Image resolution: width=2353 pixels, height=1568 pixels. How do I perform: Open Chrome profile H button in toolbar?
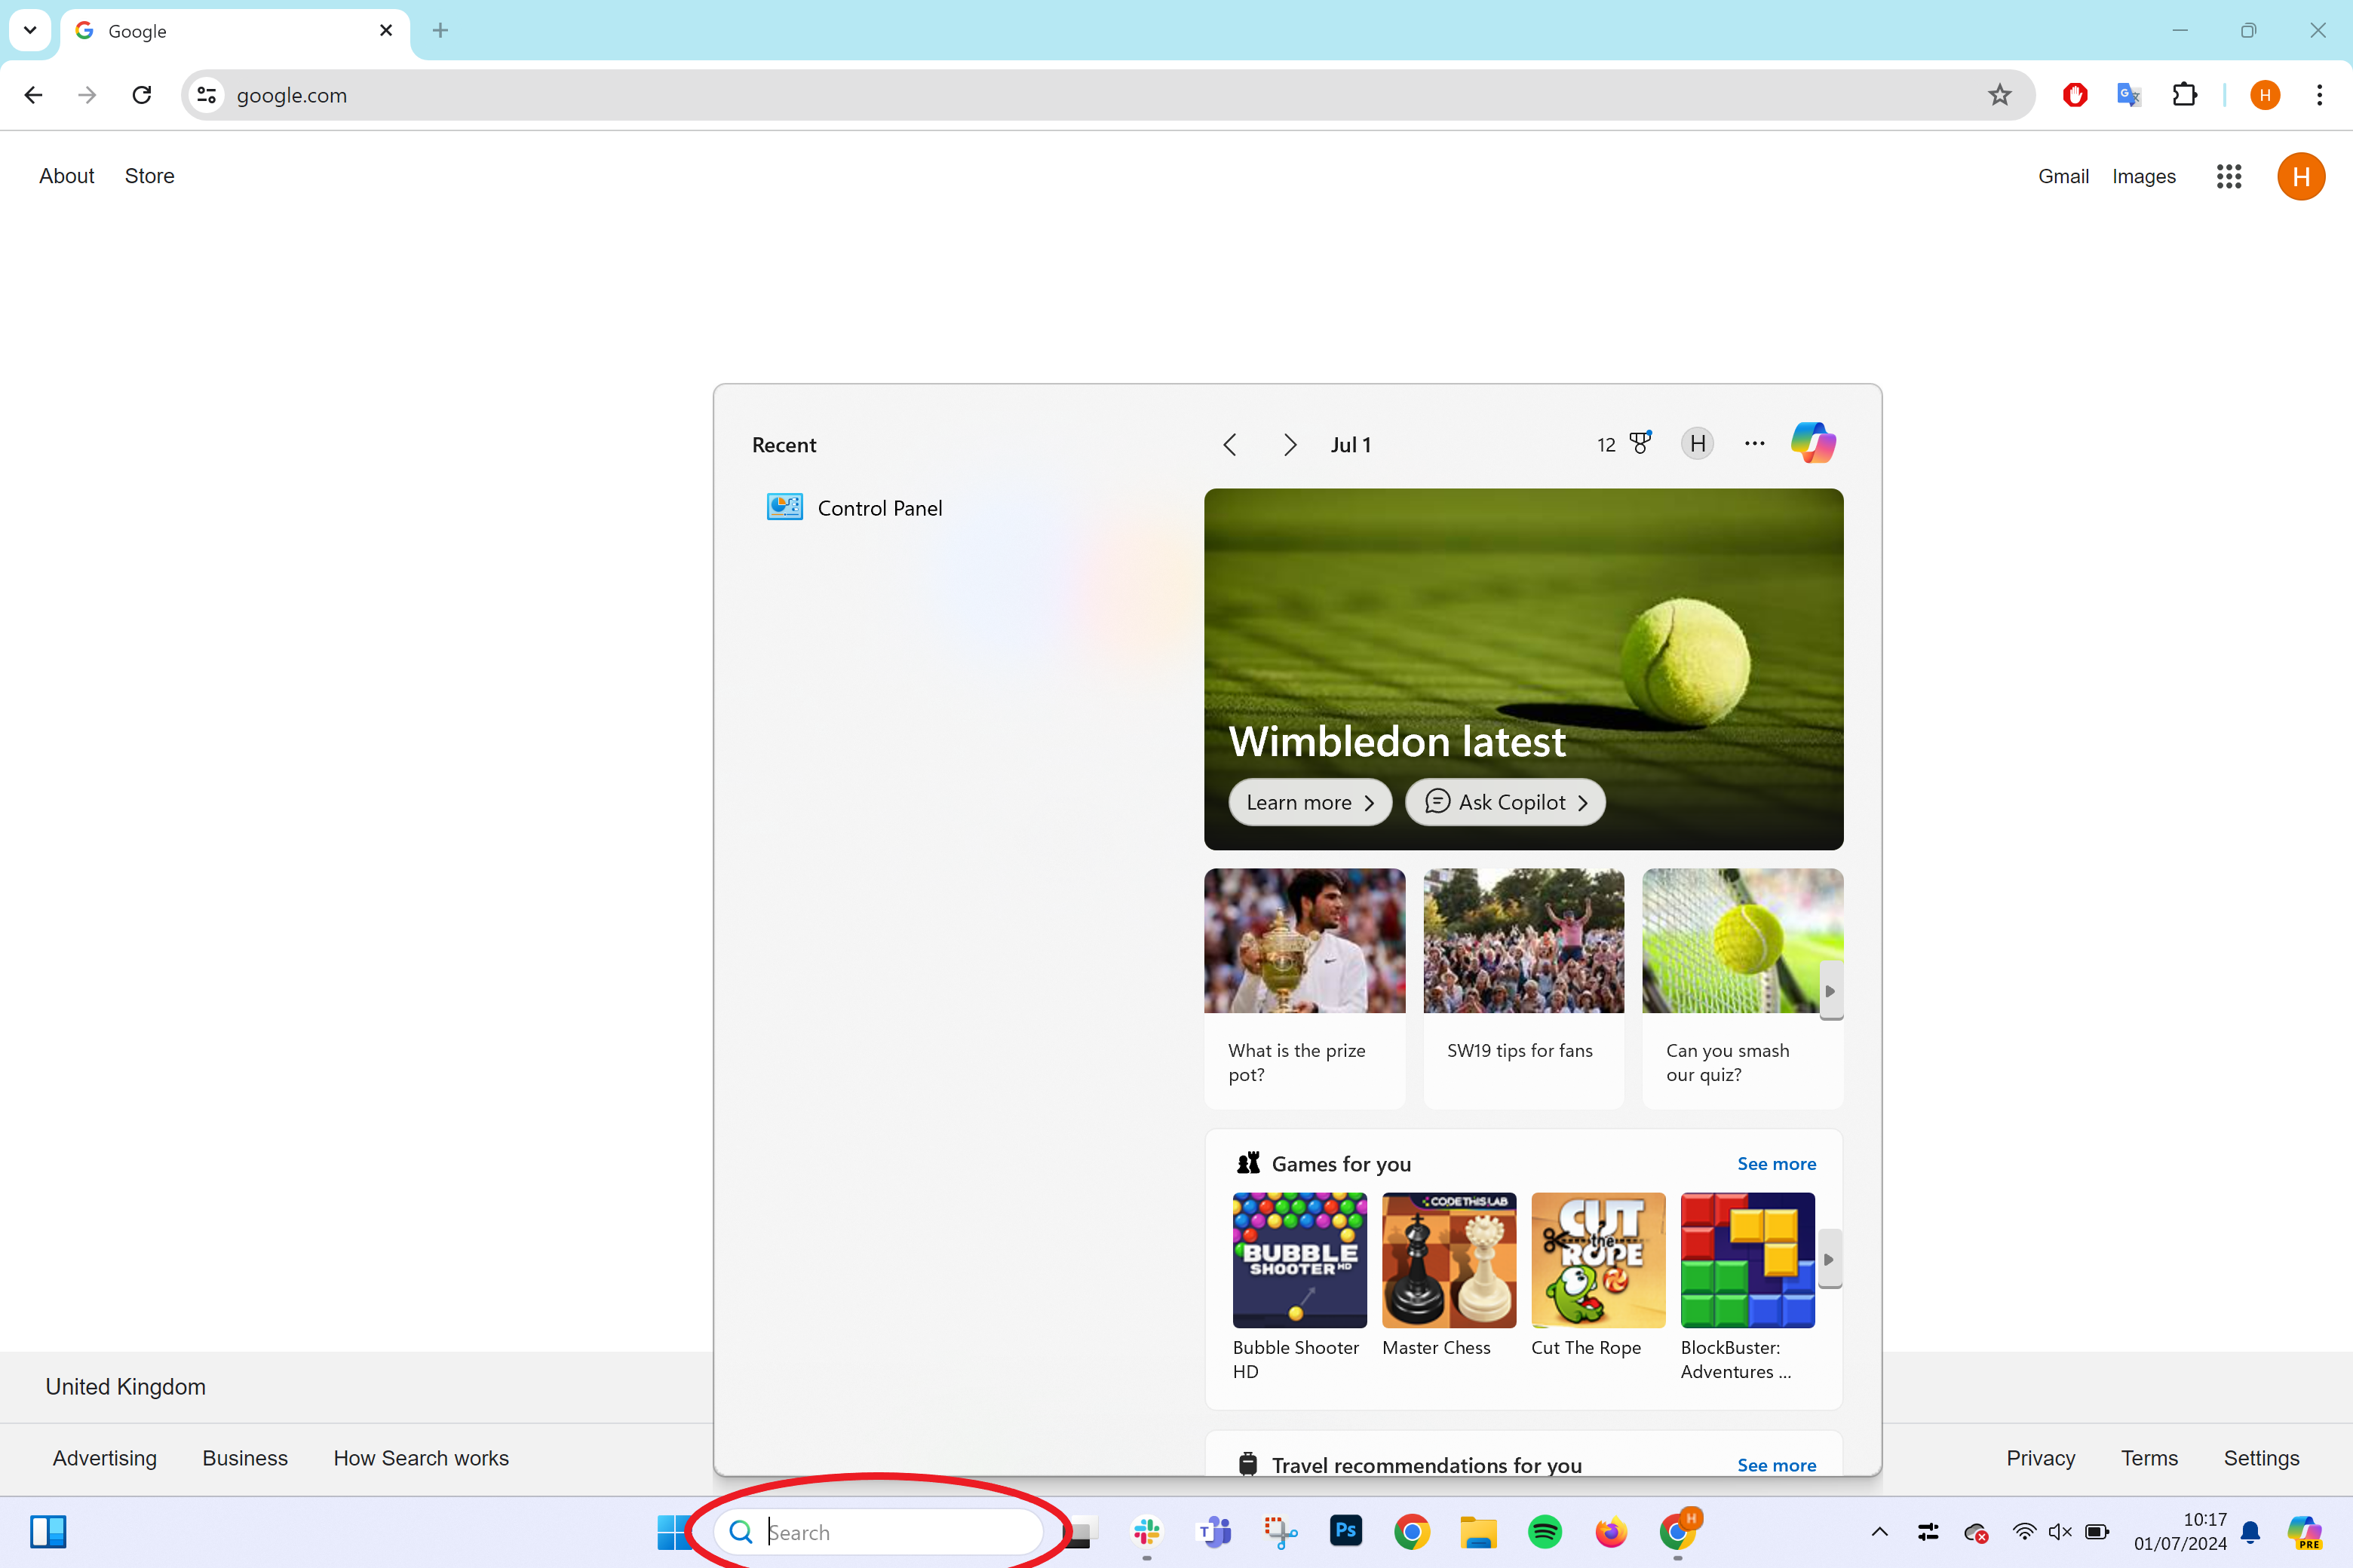click(2265, 95)
